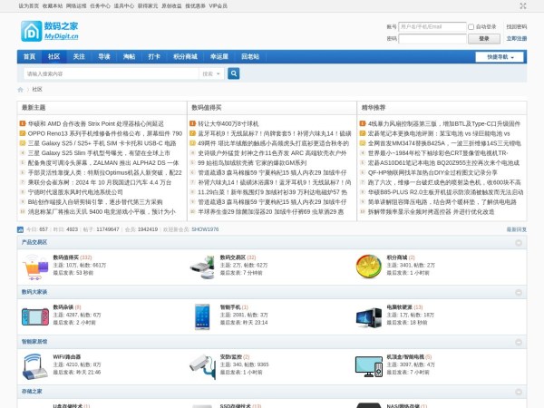The width and height of the screenshot is (544, 408).
Task: Click the 找回密码 link
Action: (x=516, y=27)
